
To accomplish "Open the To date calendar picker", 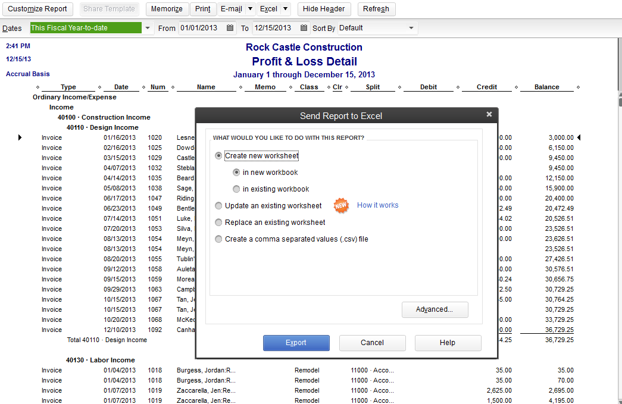I will (304, 28).
